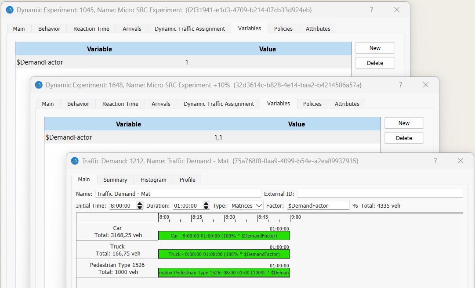Viewport: 475px width, 288px height.
Task: Click the Delete button in experiment 1045
Action: pyautogui.click(x=374, y=63)
